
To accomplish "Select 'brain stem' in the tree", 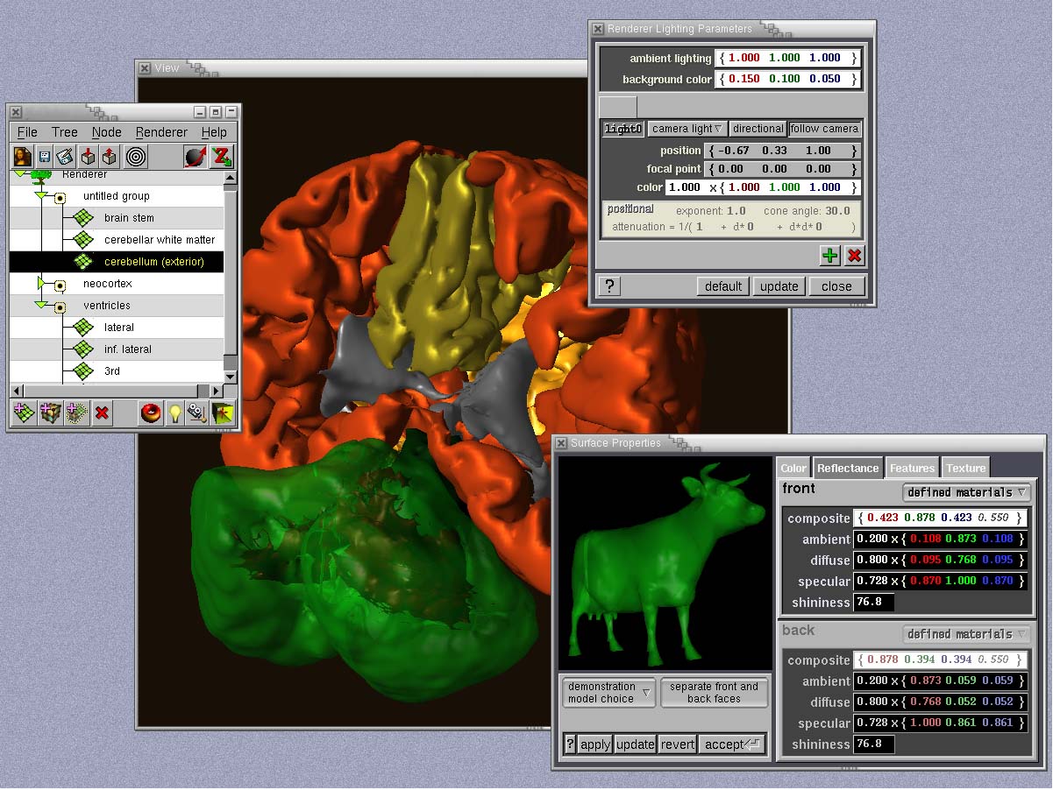I will (x=129, y=218).
